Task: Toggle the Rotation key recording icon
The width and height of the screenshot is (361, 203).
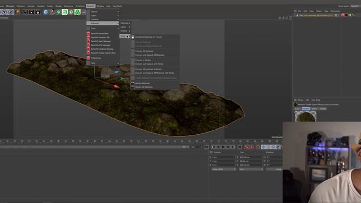Action: point(273,147)
